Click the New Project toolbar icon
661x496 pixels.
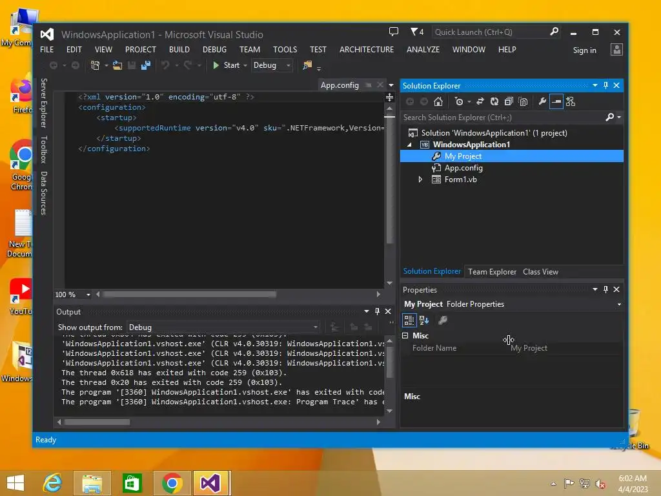[96, 65]
